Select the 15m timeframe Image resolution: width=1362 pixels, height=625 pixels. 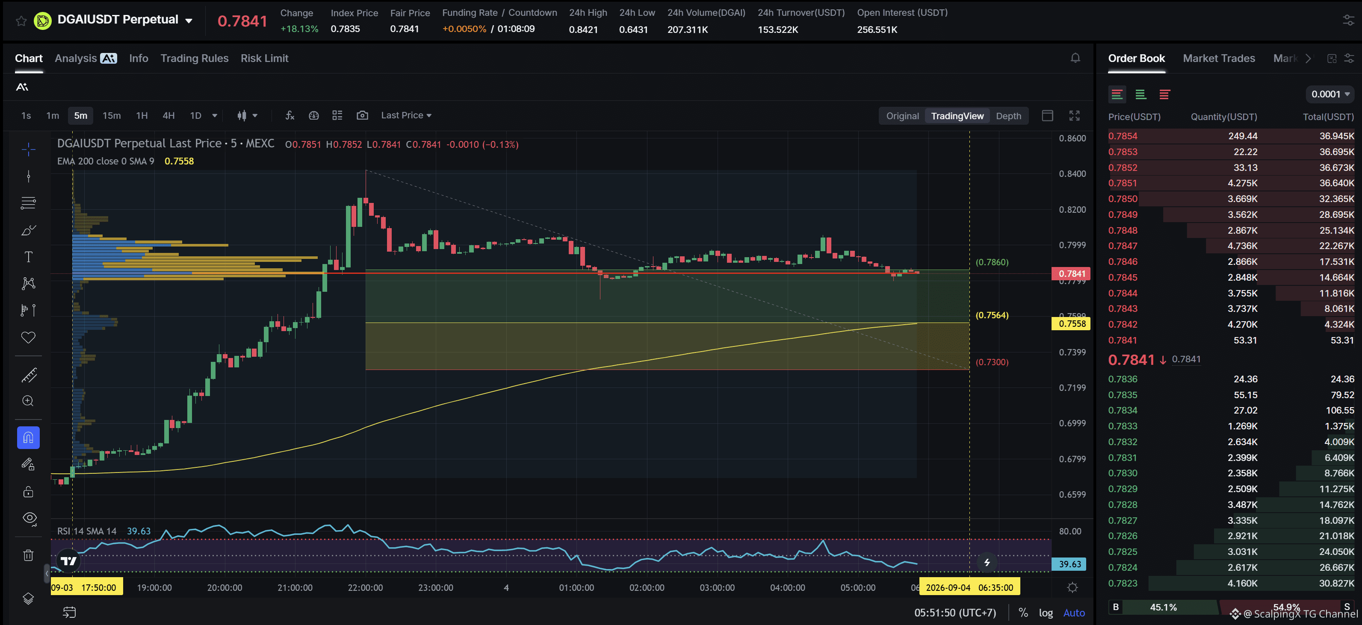(112, 115)
